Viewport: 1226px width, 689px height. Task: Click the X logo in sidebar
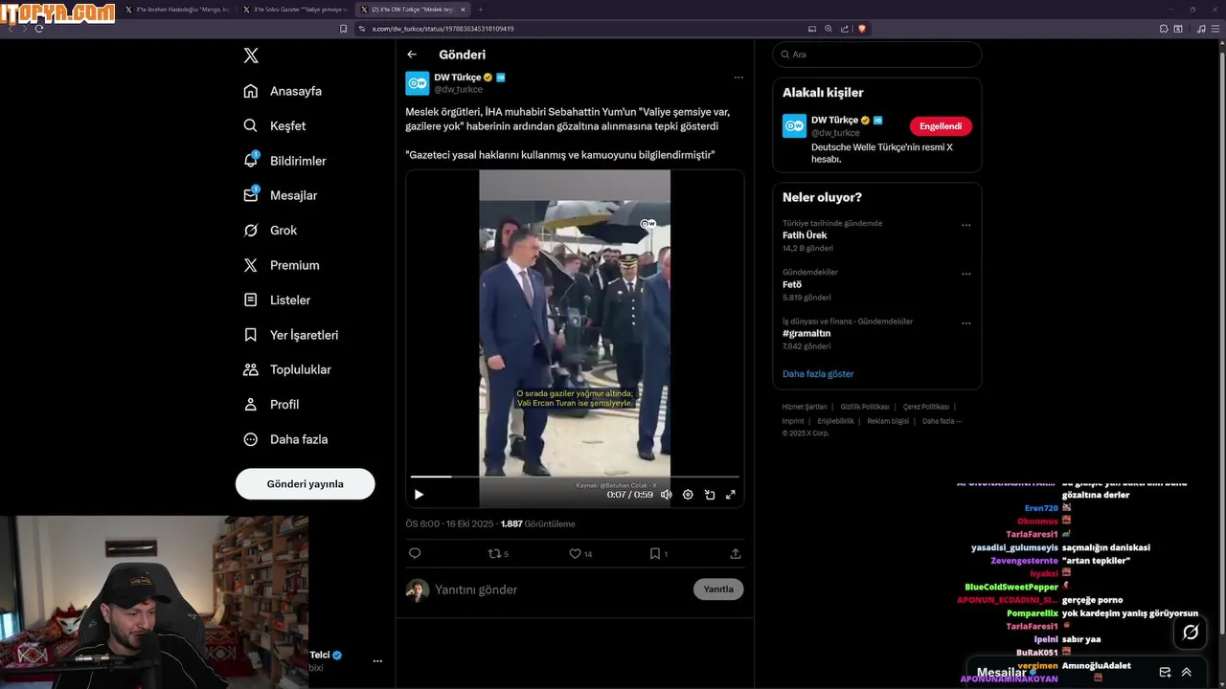251,56
